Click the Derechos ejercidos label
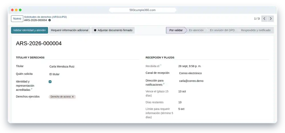Screen dimensions: 285x133 [28, 97]
